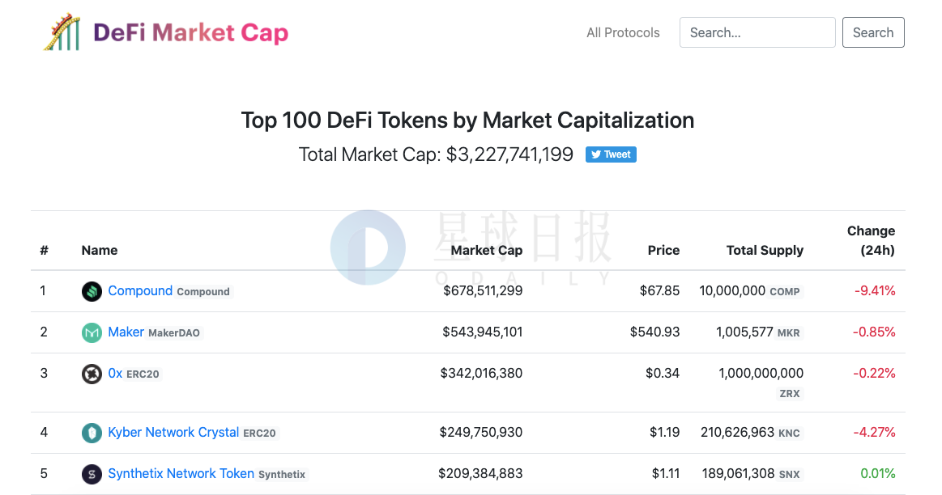Screen dimensions: 942x495
Task: Click the Kyber Network Crystal icon
Action: tap(92, 434)
